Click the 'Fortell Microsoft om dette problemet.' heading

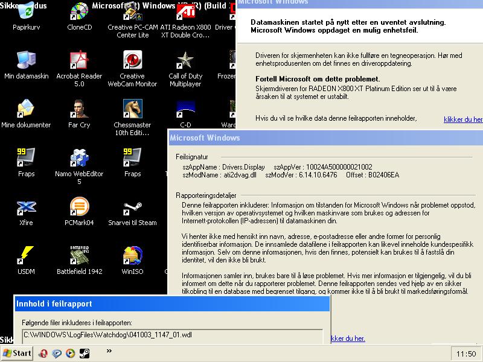click(318, 79)
